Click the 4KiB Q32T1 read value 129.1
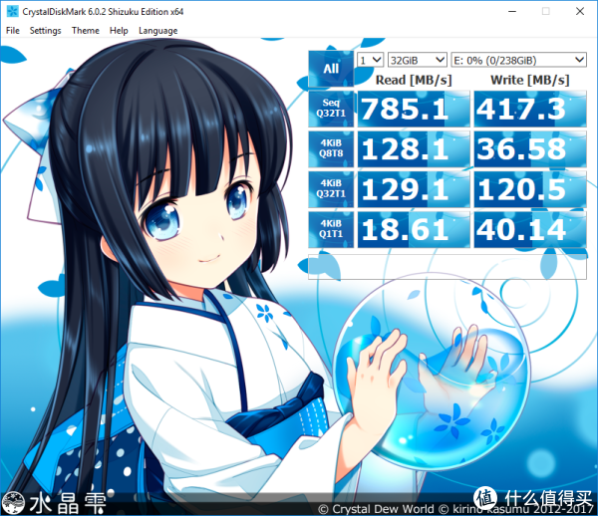The height and width of the screenshot is (516, 598). click(x=414, y=189)
